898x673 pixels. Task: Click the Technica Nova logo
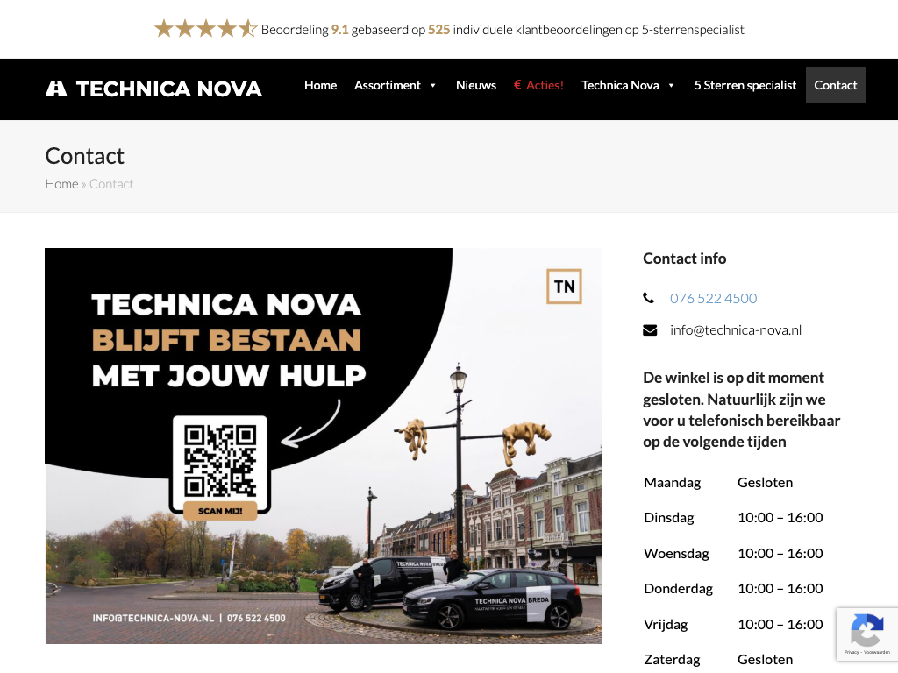pos(153,89)
